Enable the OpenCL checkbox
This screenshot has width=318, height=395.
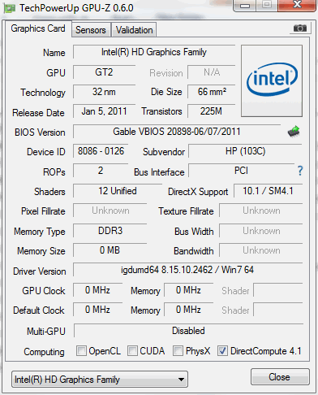(81, 350)
